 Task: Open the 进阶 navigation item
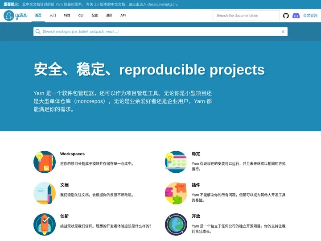109,15
